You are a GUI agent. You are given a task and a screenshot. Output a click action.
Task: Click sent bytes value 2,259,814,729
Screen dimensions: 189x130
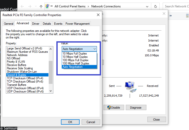click(113, 96)
